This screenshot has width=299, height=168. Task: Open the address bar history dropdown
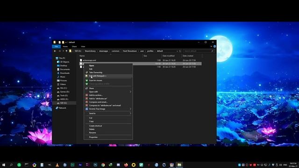point(178,51)
